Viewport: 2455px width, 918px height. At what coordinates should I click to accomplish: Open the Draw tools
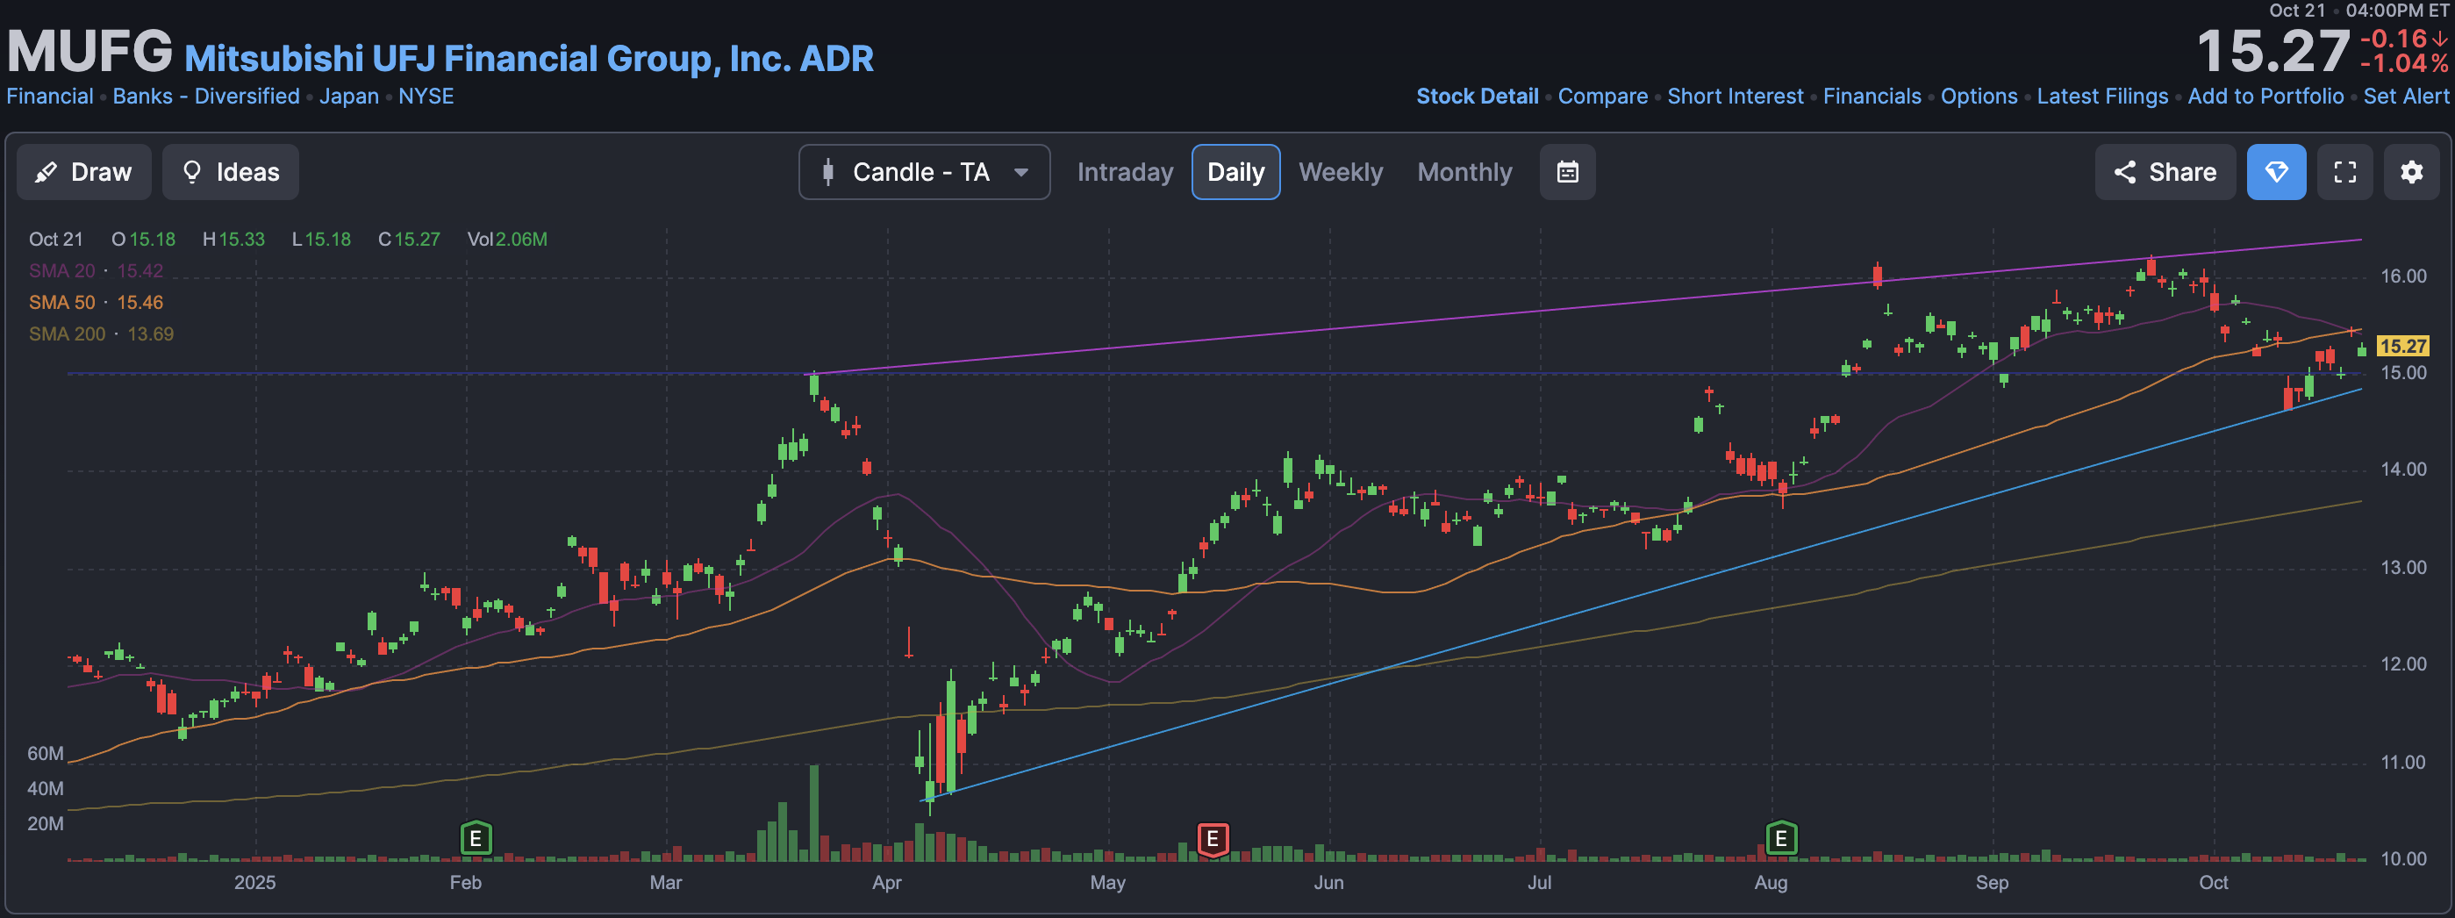[x=84, y=172]
